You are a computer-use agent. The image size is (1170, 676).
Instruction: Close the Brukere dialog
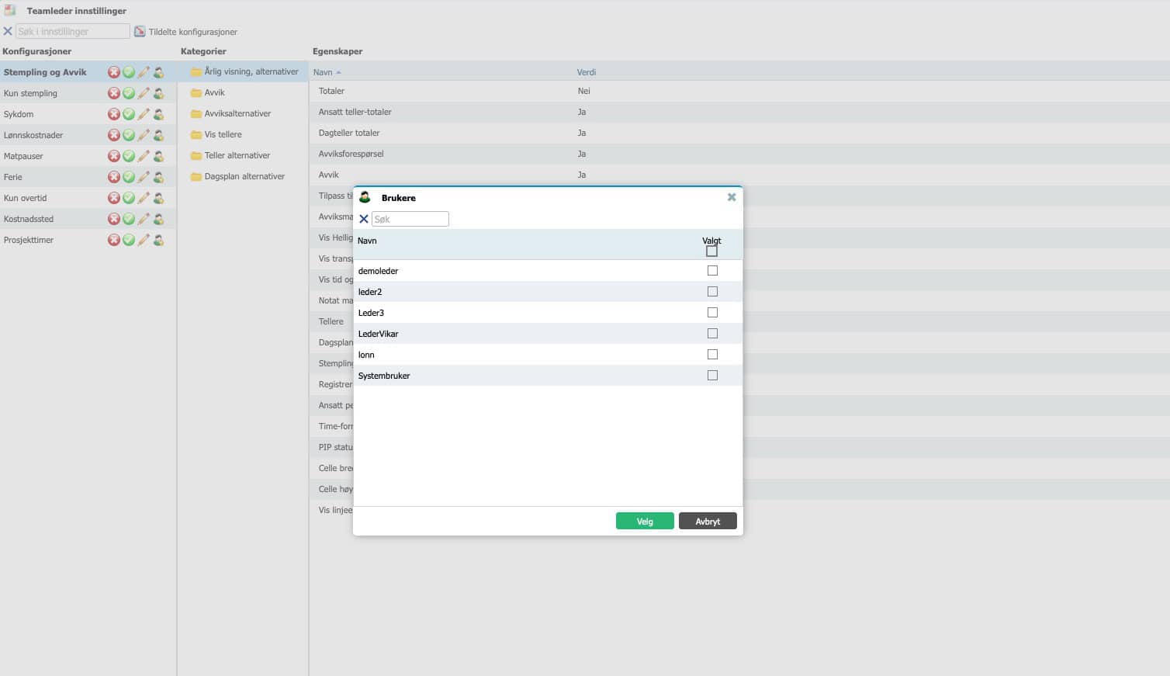click(x=732, y=197)
